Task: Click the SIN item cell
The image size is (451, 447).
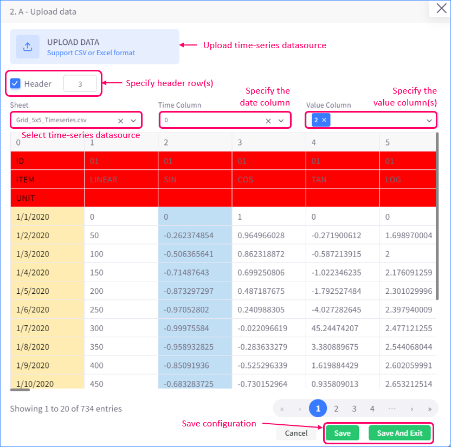Action: point(195,180)
